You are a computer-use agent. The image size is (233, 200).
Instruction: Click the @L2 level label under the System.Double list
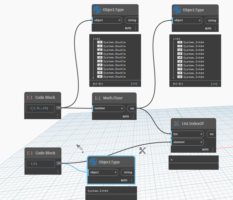(x=95, y=84)
